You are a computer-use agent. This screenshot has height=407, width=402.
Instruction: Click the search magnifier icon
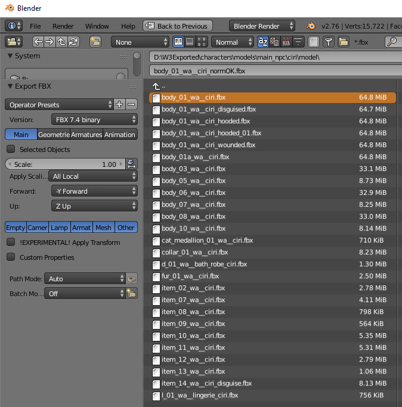point(392,42)
